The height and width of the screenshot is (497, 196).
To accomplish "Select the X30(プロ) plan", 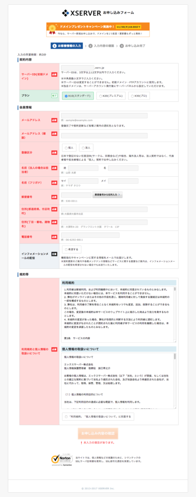I will pyautogui.click(x=139, y=96).
